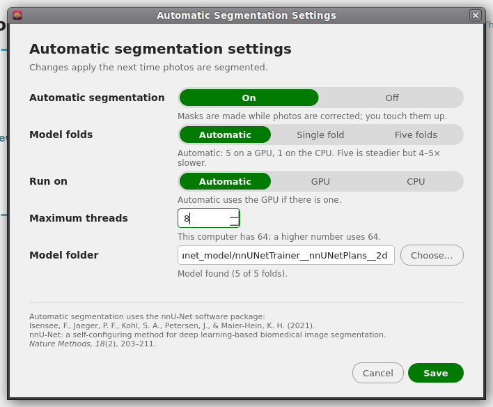Open the Choose... folder browser
Image resolution: width=493 pixels, height=407 pixels.
[432, 255]
